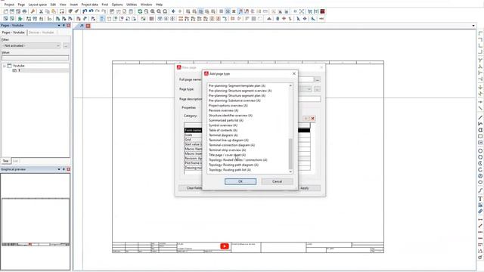
Task: Select the Text tool in right toolbar
Action: [x=480, y=199]
